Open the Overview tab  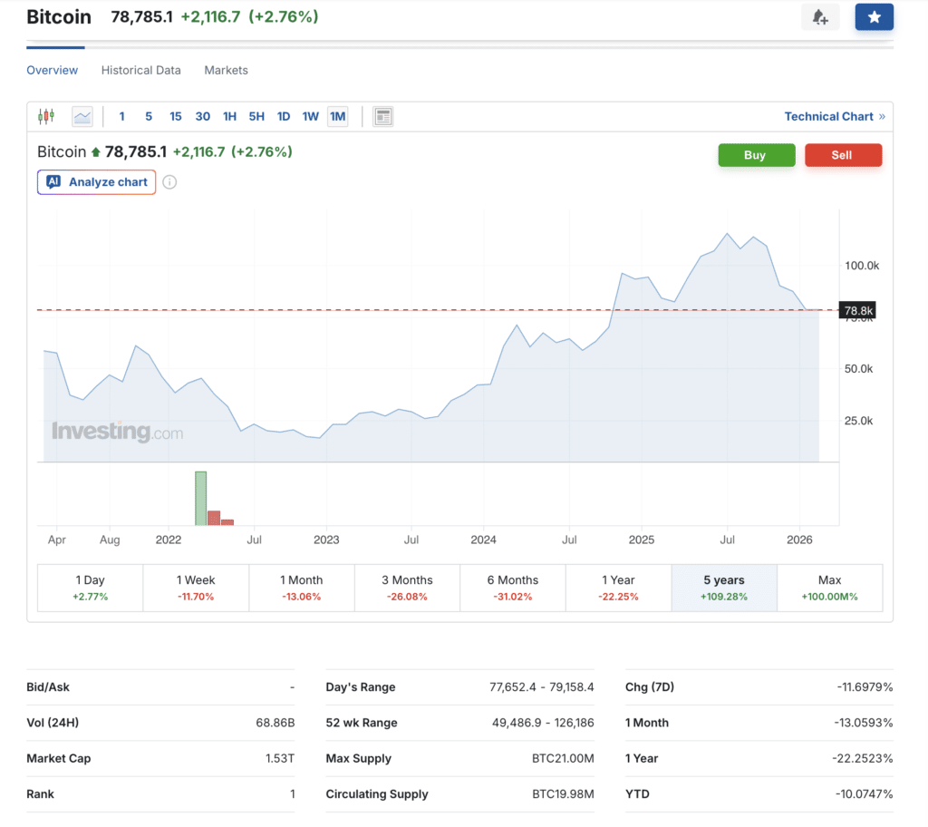click(x=52, y=70)
